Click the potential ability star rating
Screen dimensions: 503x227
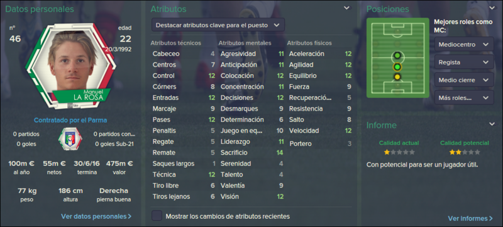tap(465, 152)
